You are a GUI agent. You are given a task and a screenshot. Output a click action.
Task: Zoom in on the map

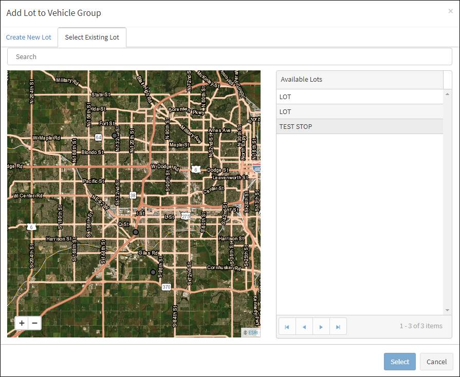(22, 323)
